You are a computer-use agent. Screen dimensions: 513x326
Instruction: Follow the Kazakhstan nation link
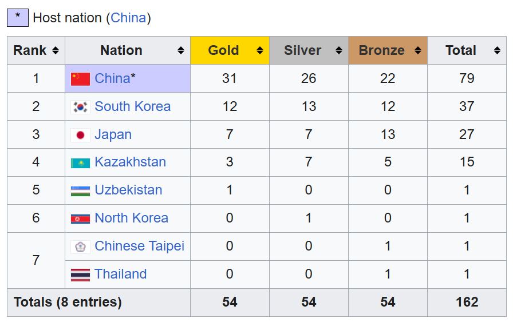(x=130, y=162)
